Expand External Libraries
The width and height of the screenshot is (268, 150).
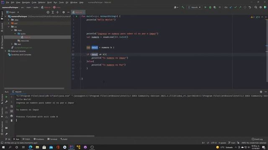(5, 51)
